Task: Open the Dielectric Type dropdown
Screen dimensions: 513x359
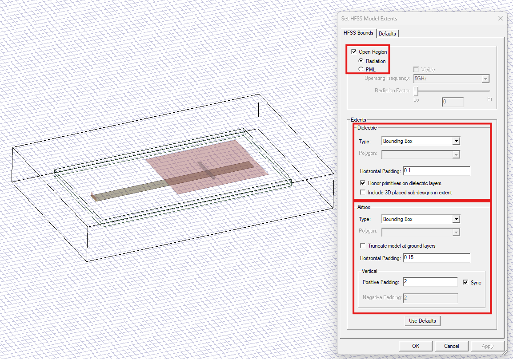Action: point(456,141)
